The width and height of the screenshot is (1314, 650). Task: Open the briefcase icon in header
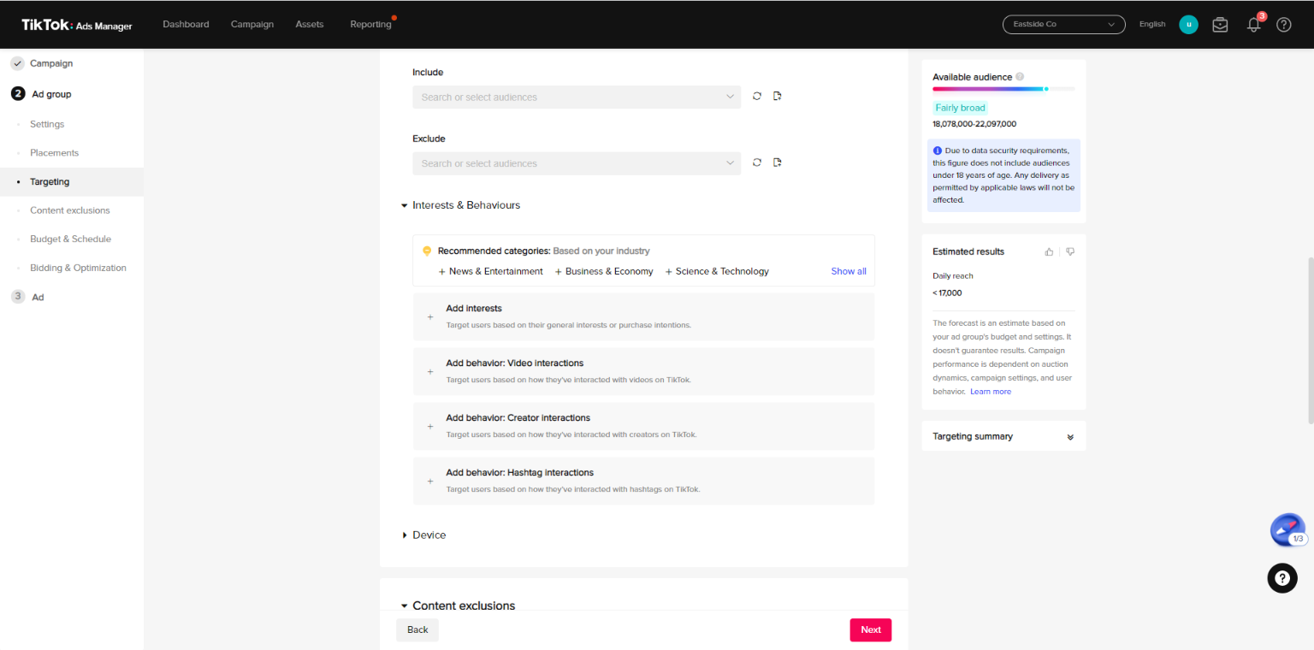click(x=1220, y=25)
